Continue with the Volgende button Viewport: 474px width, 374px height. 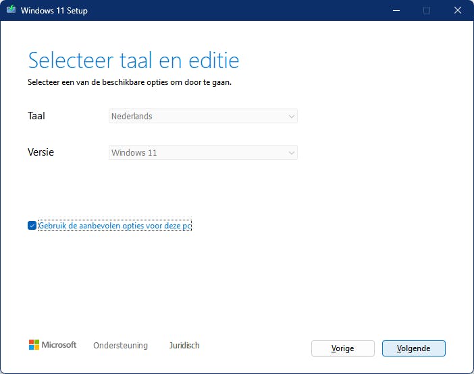pos(413,348)
